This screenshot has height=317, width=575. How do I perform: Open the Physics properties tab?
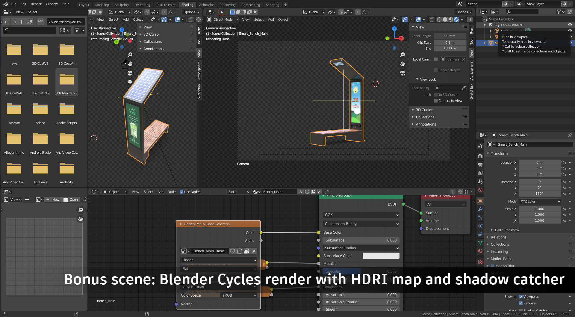pos(480,226)
